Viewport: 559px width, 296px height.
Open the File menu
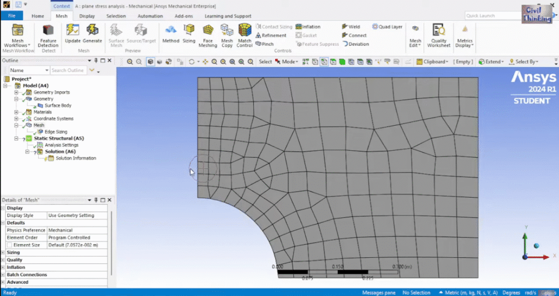point(11,16)
